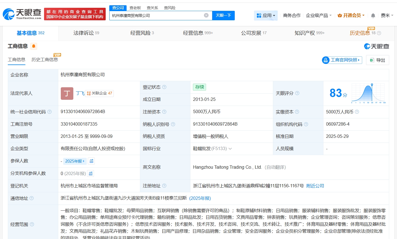The image size is (397, 239).
Task: Expand the 2025年报 selector in 参保人数 row
Action: coord(74,161)
